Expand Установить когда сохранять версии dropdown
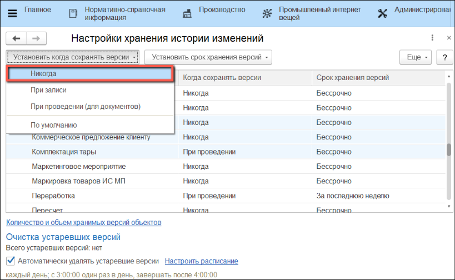The height and width of the screenshot is (280, 455). (74, 57)
